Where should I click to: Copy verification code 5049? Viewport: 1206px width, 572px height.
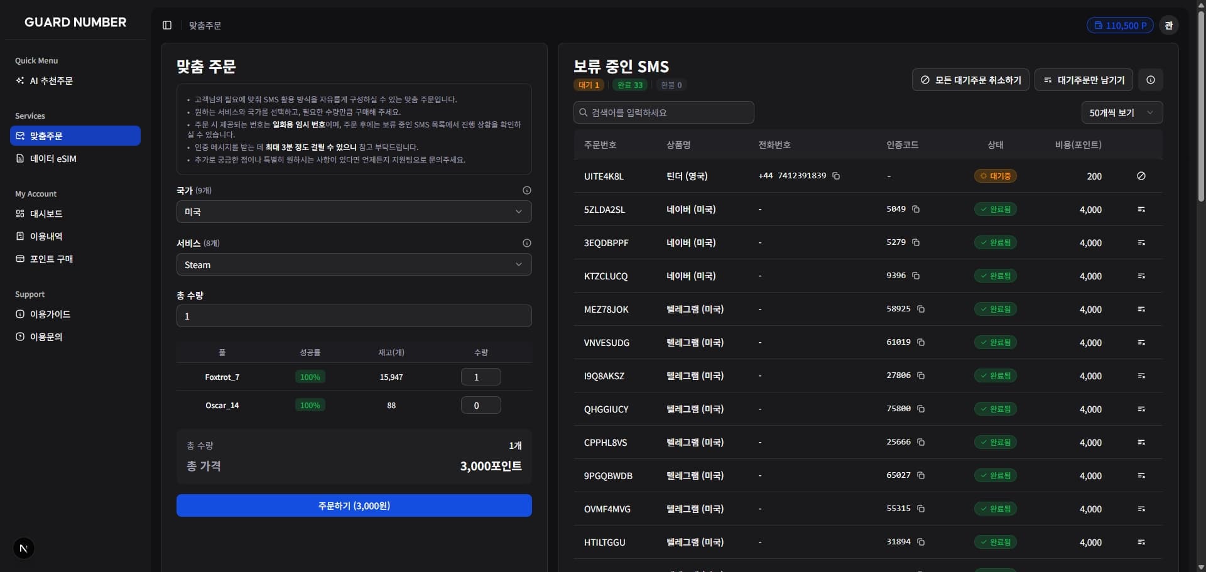916,209
